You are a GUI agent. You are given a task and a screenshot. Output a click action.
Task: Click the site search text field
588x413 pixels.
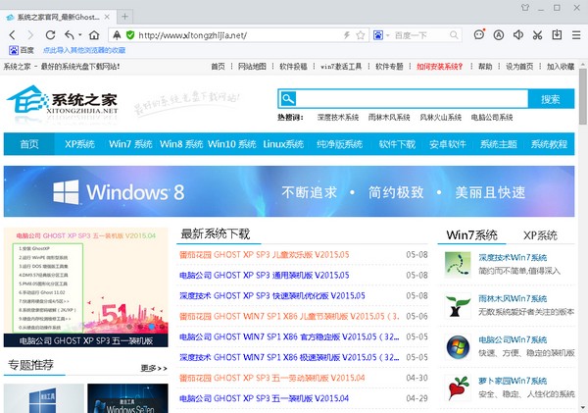[412, 99]
